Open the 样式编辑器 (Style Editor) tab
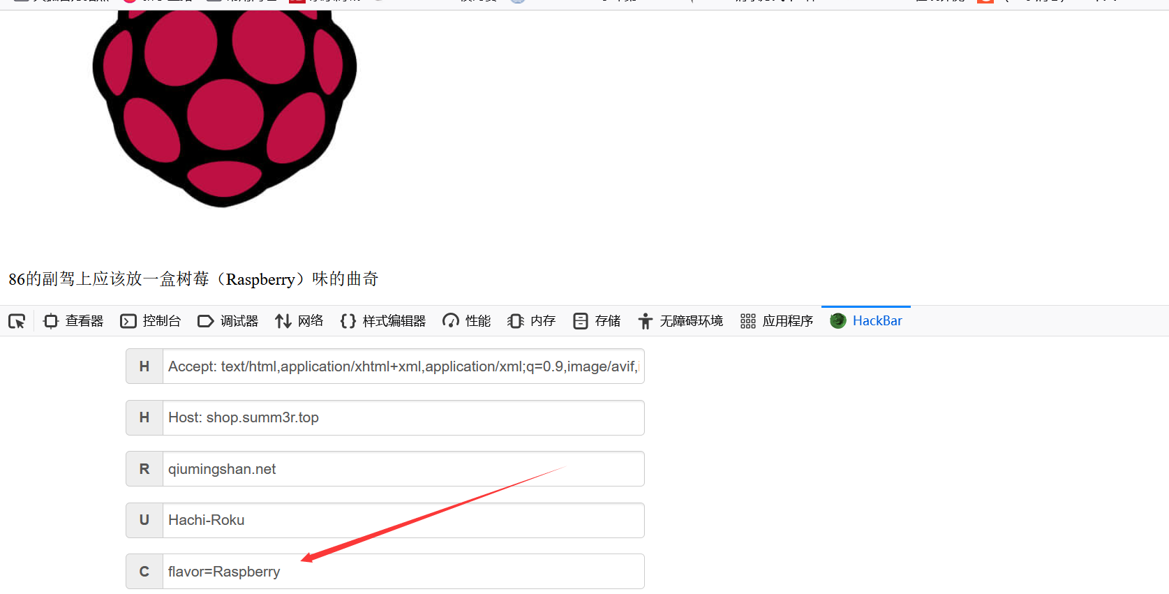 click(x=383, y=321)
